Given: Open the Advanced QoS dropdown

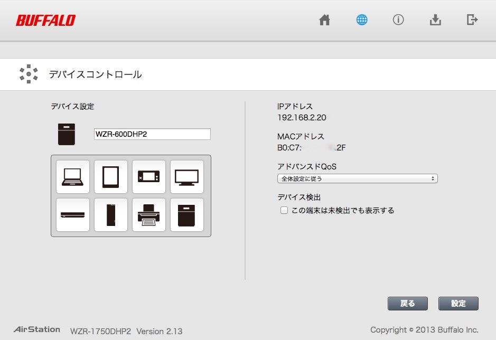Looking at the screenshot, I should pyautogui.click(x=358, y=178).
